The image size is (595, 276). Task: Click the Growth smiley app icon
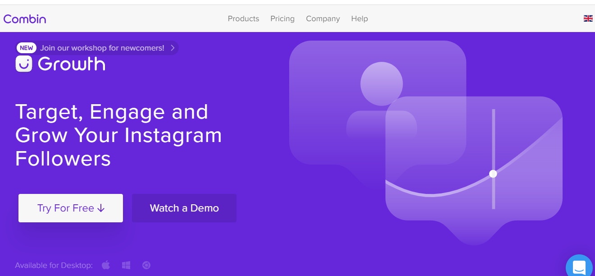[x=24, y=64]
